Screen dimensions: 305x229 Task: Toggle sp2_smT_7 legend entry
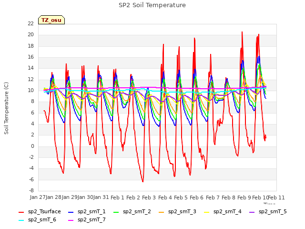click(x=87, y=220)
